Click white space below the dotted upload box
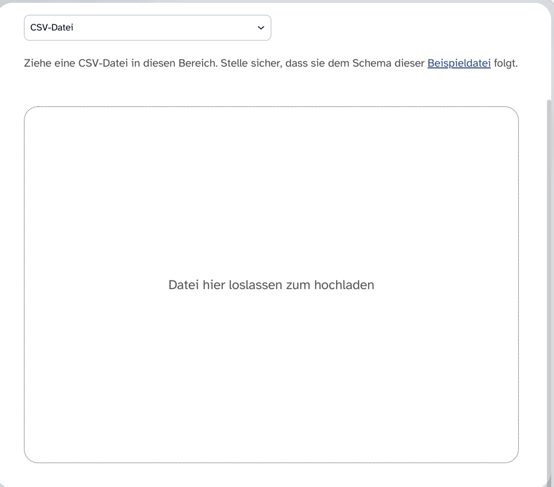554x487 pixels. pyautogui.click(x=271, y=474)
